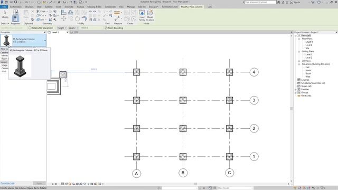Click the Communication Center icon beside search box
338x190 pixels.
[x=283, y=2]
